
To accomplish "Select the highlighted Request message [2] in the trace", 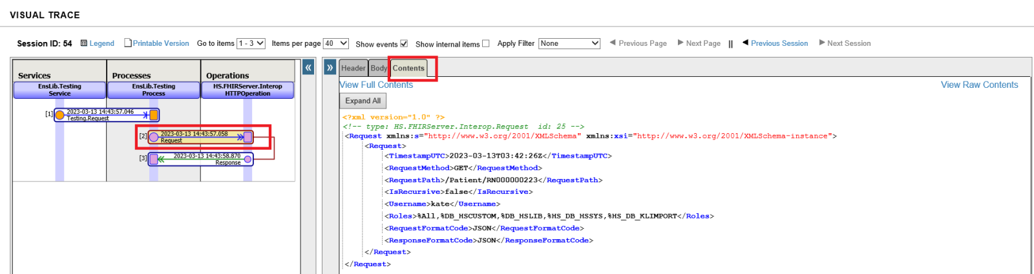I will (200, 137).
